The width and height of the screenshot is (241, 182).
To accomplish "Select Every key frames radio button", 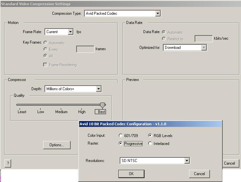I will (x=45, y=49).
